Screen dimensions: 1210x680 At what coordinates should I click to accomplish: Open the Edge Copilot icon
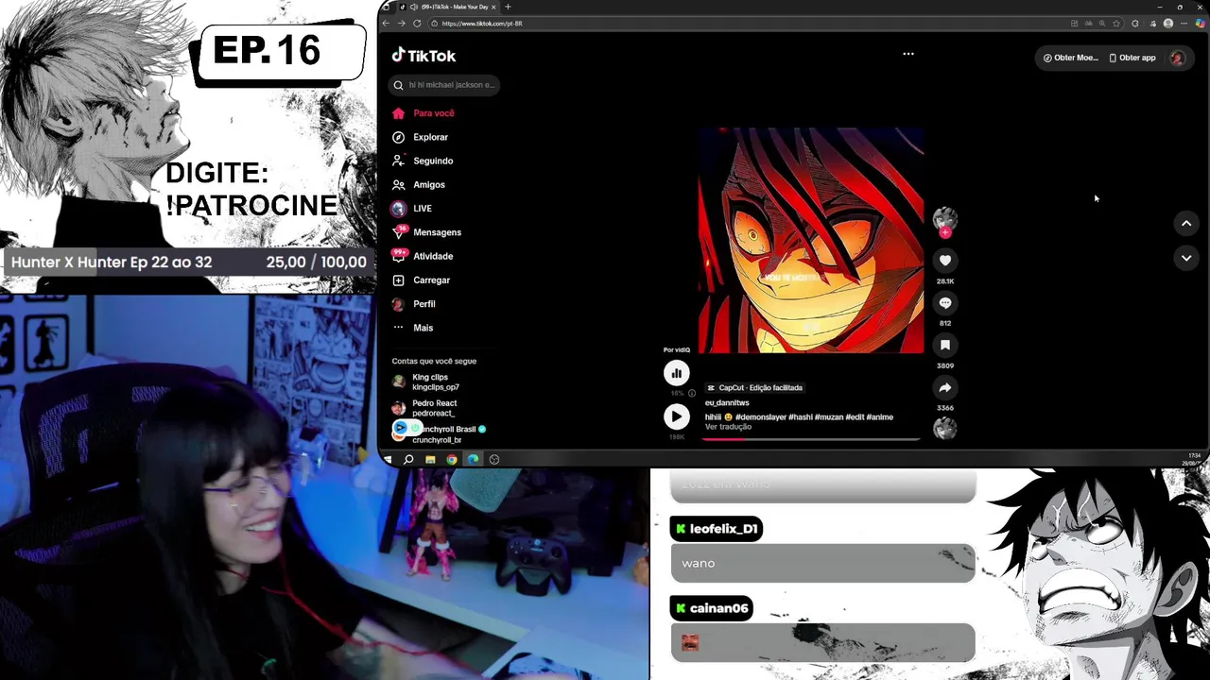pyautogui.click(x=1201, y=23)
